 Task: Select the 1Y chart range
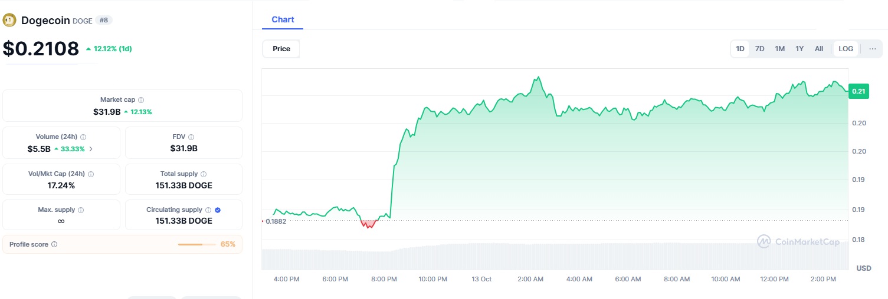[799, 49]
